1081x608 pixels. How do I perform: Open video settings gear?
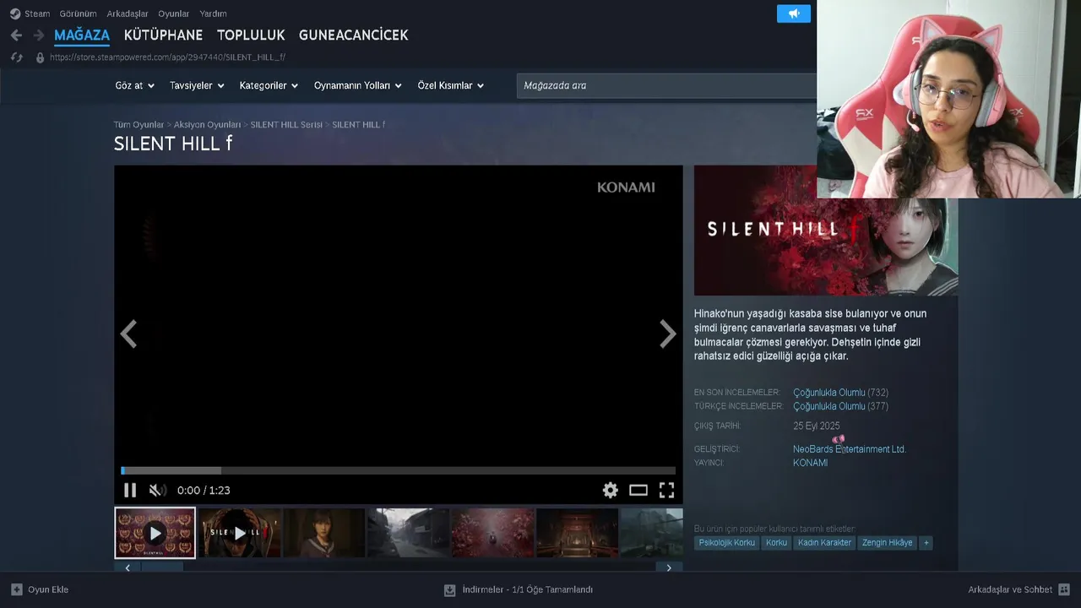click(610, 490)
